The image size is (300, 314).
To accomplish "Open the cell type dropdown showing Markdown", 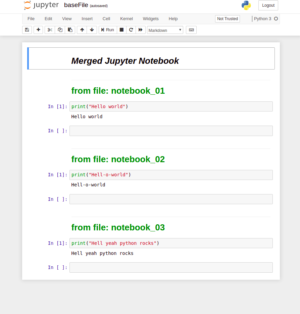I will tap(165, 30).
